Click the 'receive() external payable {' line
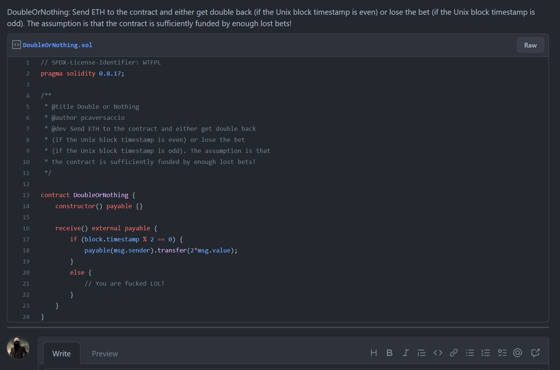Viewport: 560px width, 370px height. (x=106, y=228)
